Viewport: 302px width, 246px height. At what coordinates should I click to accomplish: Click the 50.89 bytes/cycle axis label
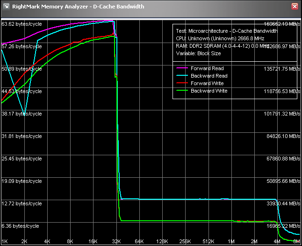pyautogui.click(x=22, y=69)
